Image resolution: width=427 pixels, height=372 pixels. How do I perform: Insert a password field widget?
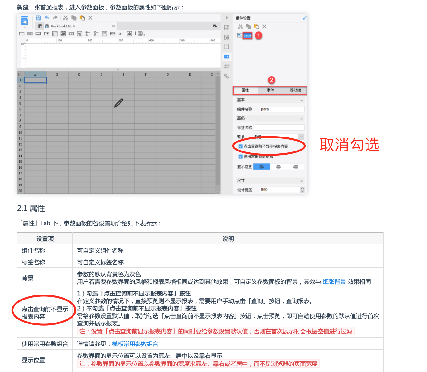tap(113, 34)
